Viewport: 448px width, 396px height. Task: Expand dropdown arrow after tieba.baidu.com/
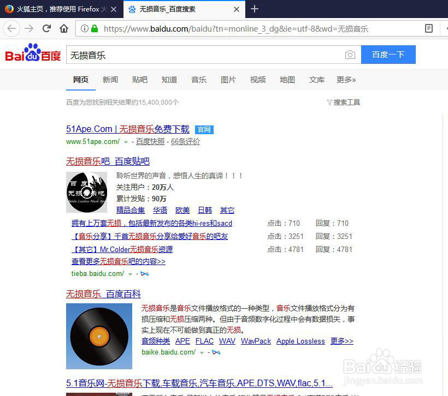point(130,274)
